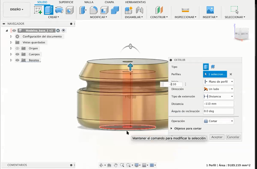The image size is (257, 169).
Task: Activate the Pan hand tool
Action: tap(116, 165)
